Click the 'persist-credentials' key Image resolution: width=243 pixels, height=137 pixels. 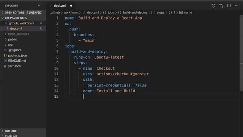109,85
